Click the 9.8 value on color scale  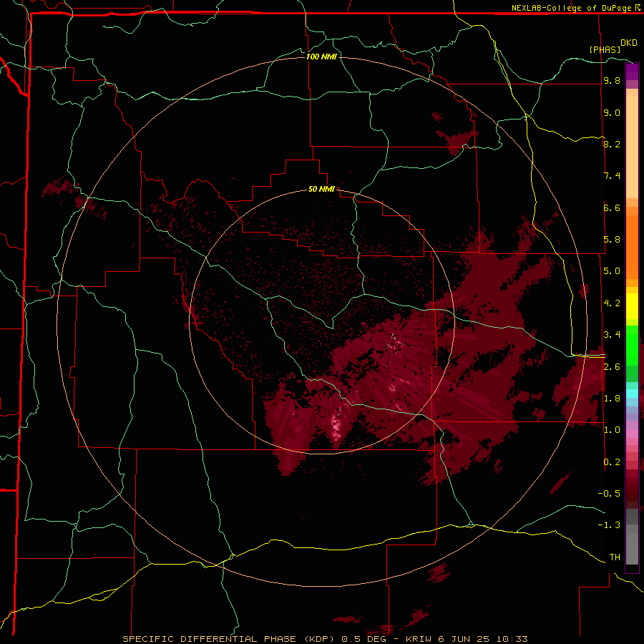[612, 80]
